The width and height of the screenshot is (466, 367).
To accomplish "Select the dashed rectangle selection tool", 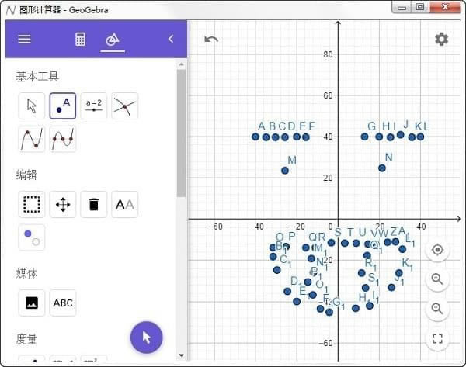I will [32, 204].
